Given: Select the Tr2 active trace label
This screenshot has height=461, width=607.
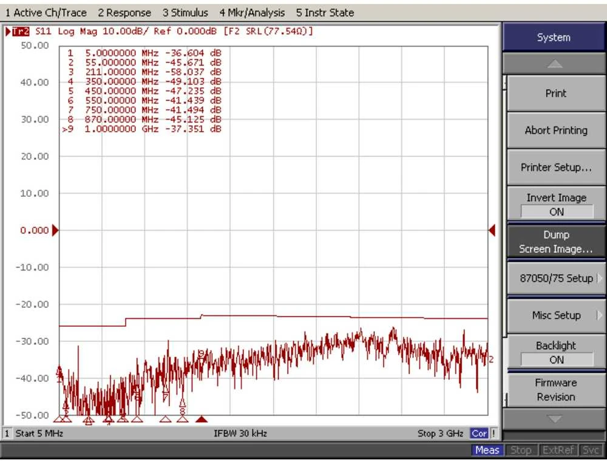Looking at the screenshot, I should (x=21, y=32).
